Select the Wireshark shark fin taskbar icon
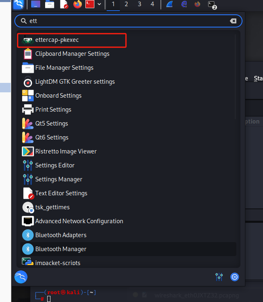The width and height of the screenshot is (263, 302). point(169,4)
